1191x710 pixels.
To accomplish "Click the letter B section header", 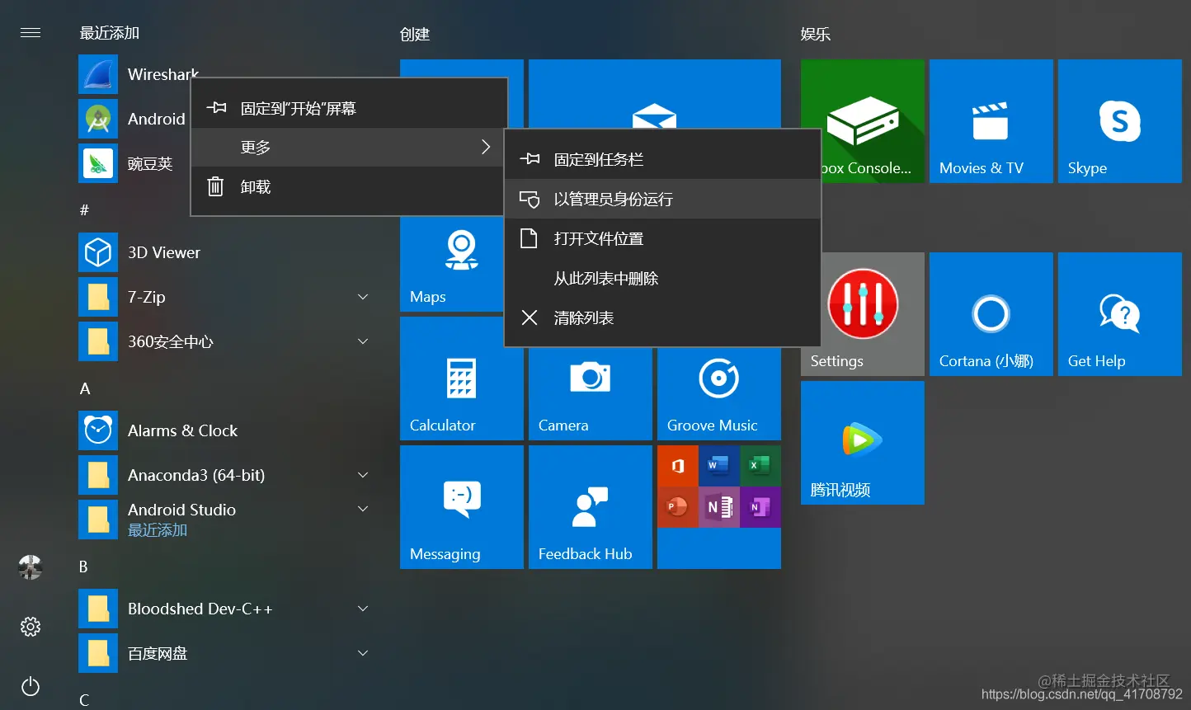I will coord(83,567).
